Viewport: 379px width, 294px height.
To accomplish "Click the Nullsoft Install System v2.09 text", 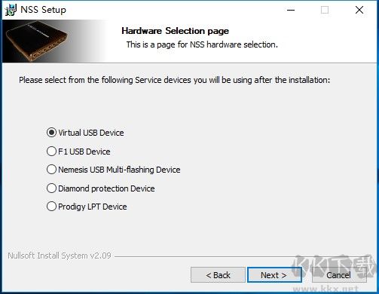I will tap(60, 256).
